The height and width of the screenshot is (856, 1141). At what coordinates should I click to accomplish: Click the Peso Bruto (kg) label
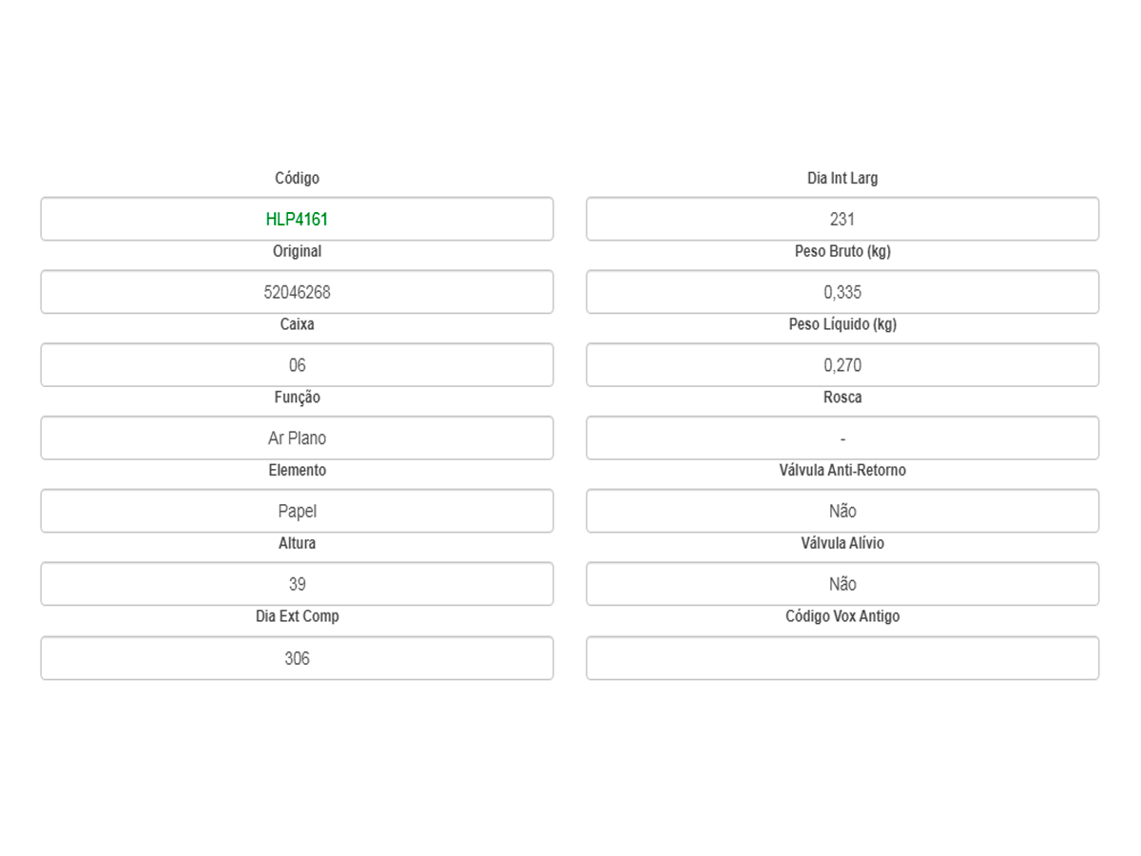click(x=842, y=252)
